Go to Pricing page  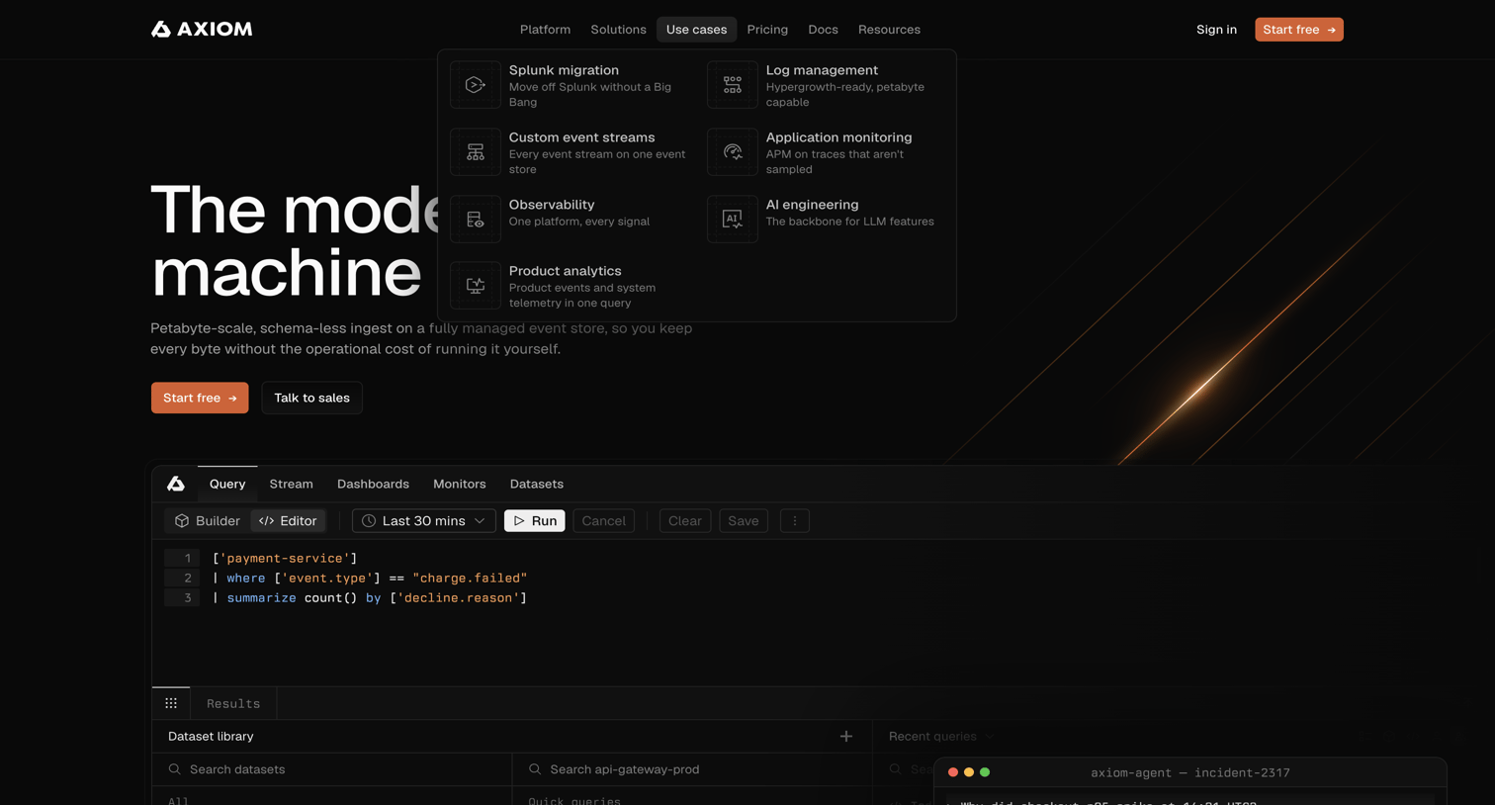(x=767, y=30)
